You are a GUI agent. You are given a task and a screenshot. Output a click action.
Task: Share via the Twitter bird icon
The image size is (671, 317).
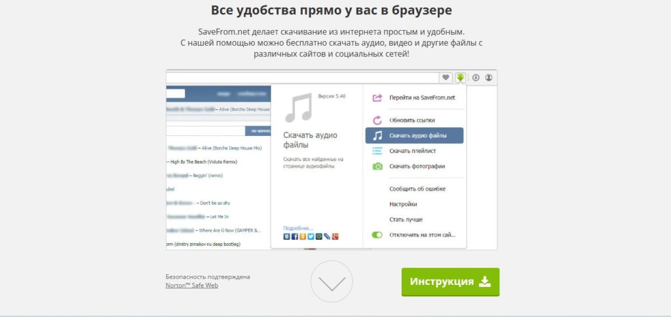coord(311,237)
